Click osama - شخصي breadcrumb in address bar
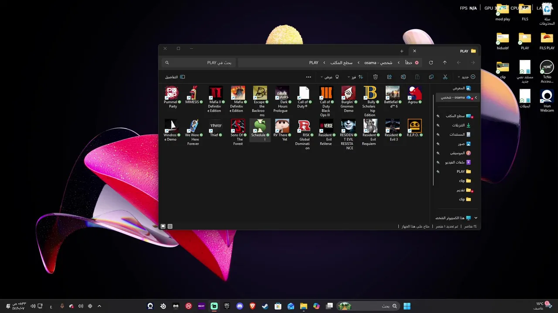 tap(378, 63)
